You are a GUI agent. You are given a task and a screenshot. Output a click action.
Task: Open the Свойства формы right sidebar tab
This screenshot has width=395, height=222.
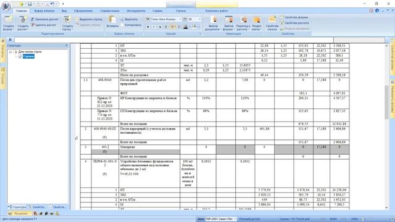pyautogui.click(x=393, y=57)
